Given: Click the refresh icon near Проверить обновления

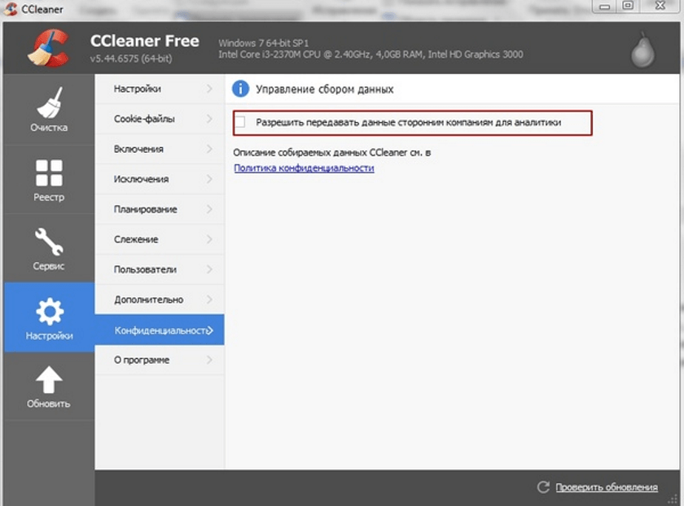Looking at the screenshot, I should [x=543, y=486].
